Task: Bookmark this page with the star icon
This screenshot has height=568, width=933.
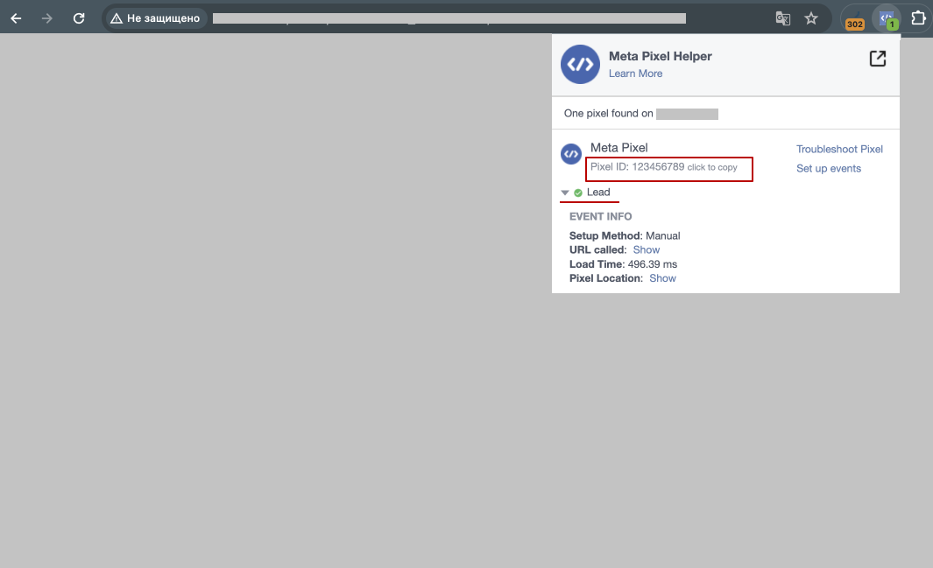Action: click(x=811, y=18)
